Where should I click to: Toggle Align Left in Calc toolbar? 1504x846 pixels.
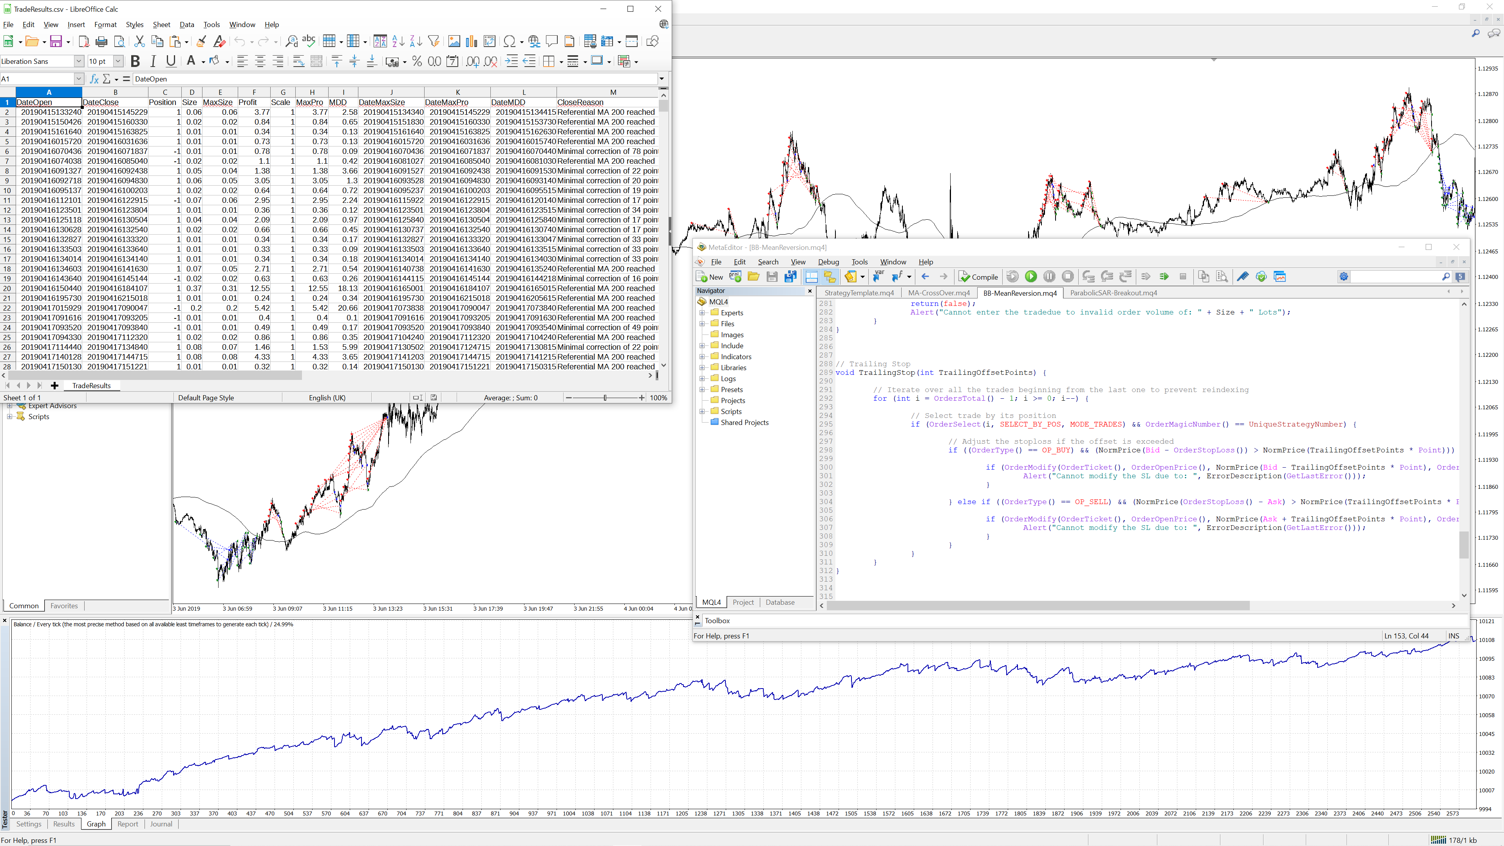pos(242,61)
